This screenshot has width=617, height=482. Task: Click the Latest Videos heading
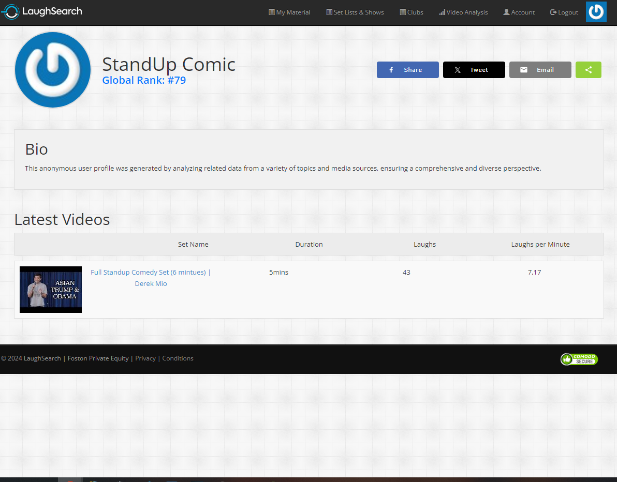(x=62, y=219)
